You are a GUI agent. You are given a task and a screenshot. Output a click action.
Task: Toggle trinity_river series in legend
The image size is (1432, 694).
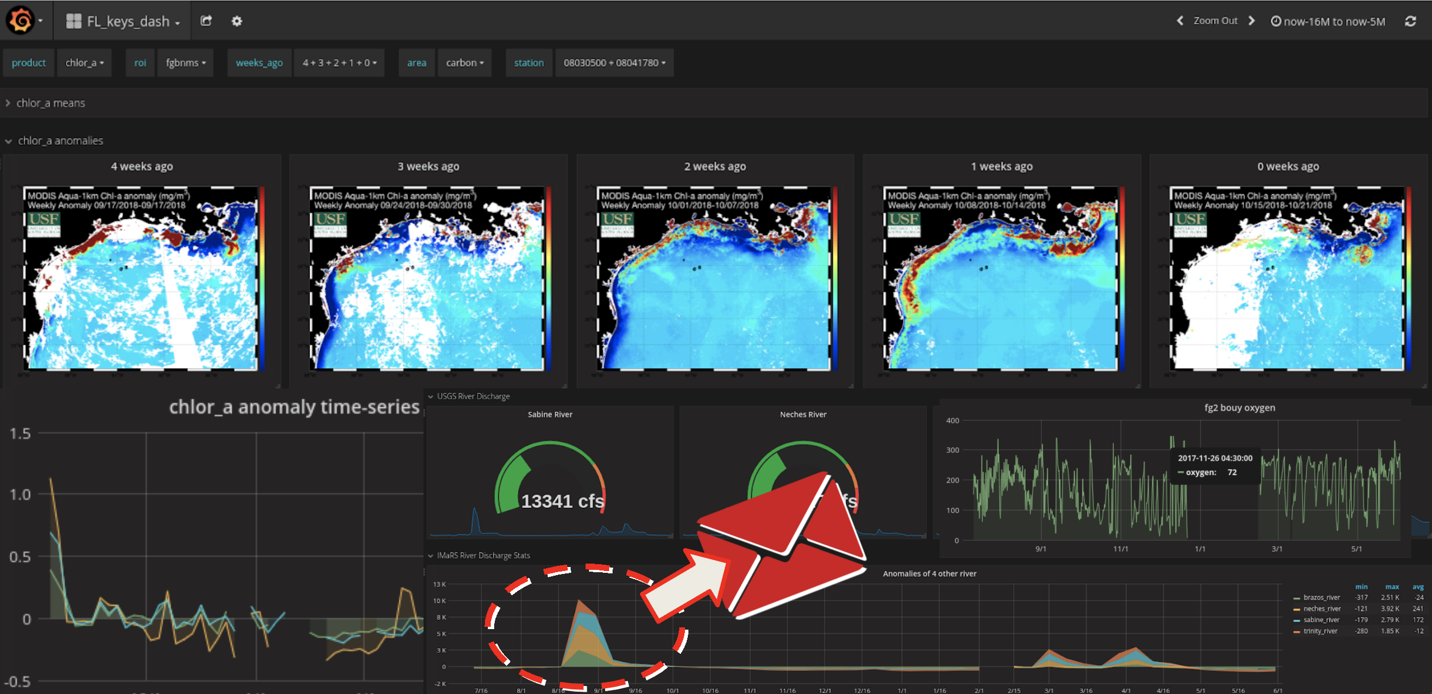point(1320,631)
